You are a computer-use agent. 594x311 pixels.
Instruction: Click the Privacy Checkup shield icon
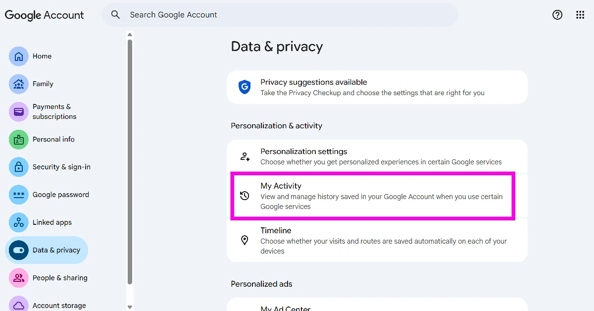[245, 87]
